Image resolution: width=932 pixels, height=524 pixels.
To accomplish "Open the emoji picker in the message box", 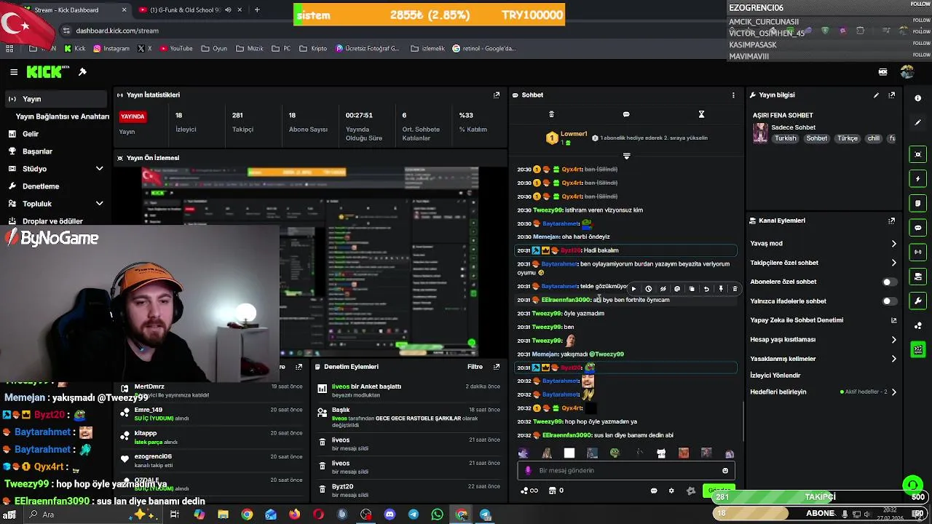I will (724, 471).
